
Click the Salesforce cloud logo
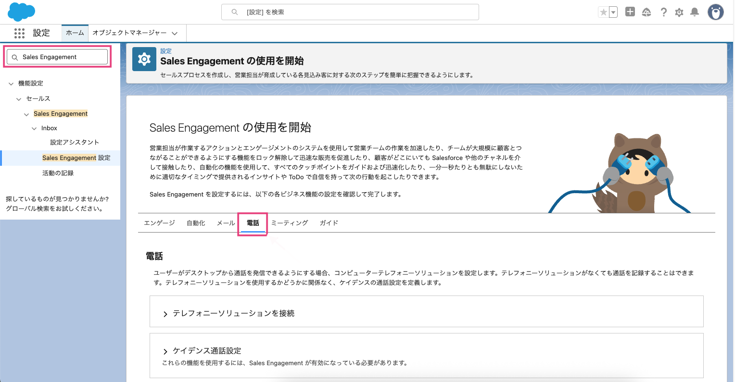(x=22, y=12)
